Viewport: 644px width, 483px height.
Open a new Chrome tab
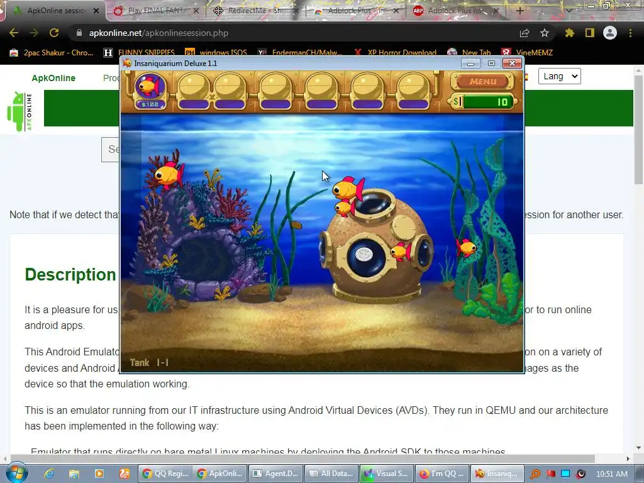click(519, 11)
